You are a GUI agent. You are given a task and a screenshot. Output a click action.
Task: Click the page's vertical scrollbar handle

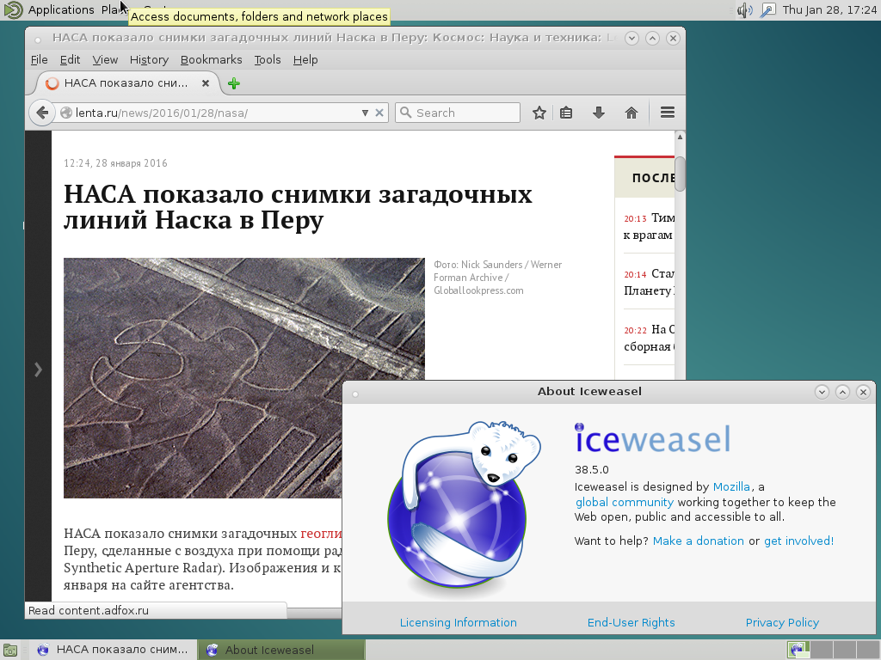coord(680,173)
